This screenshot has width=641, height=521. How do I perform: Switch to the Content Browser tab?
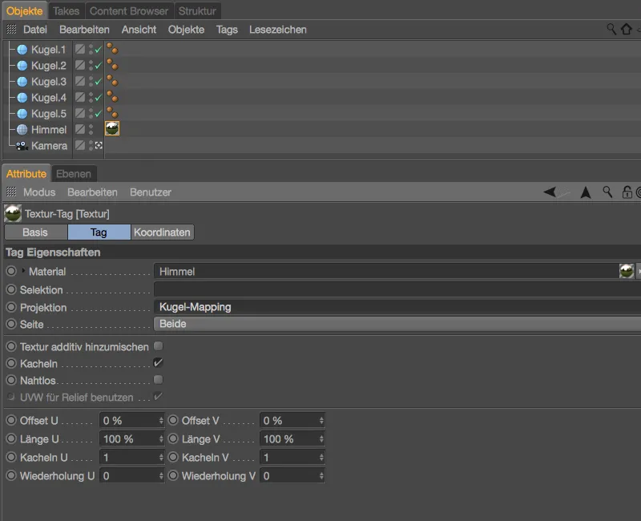click(129, 11)
